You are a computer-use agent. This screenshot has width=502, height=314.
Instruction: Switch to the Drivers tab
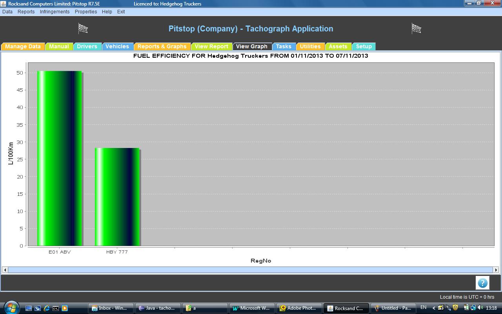coord(87,46)
